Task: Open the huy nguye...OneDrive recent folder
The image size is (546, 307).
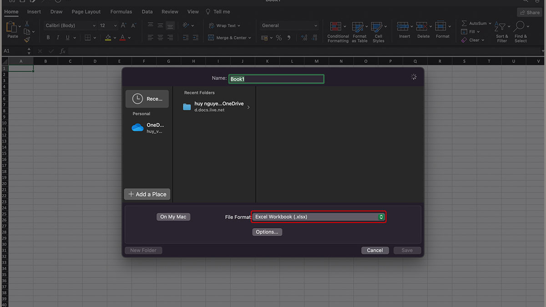Action: 216,106
